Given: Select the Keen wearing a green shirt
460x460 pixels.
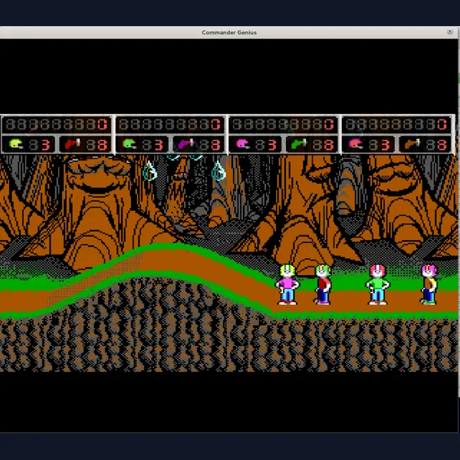Looking at the screenshot, I should click(x=377, y=284).
